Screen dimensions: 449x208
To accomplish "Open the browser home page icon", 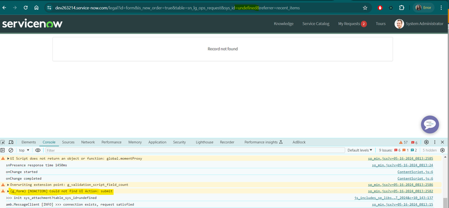I will click(36, 8).
